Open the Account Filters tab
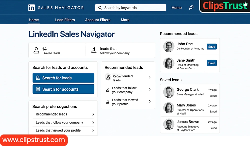 (98, 20)
